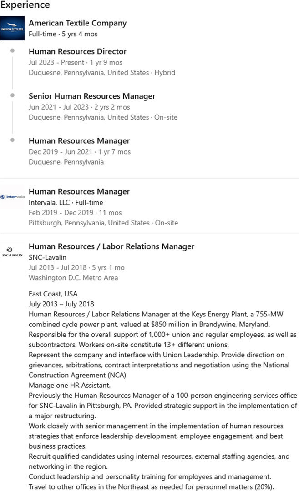The image size is (299, 491).
Task: Click the SNC-Lavalin company logo
Action: (x=12, y=251)
